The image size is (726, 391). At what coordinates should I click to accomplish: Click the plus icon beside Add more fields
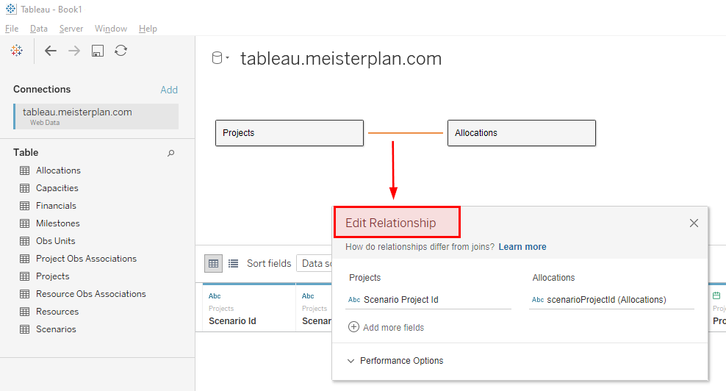[x=353, y=327]
